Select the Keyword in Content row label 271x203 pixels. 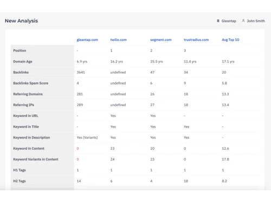point(29,148)
